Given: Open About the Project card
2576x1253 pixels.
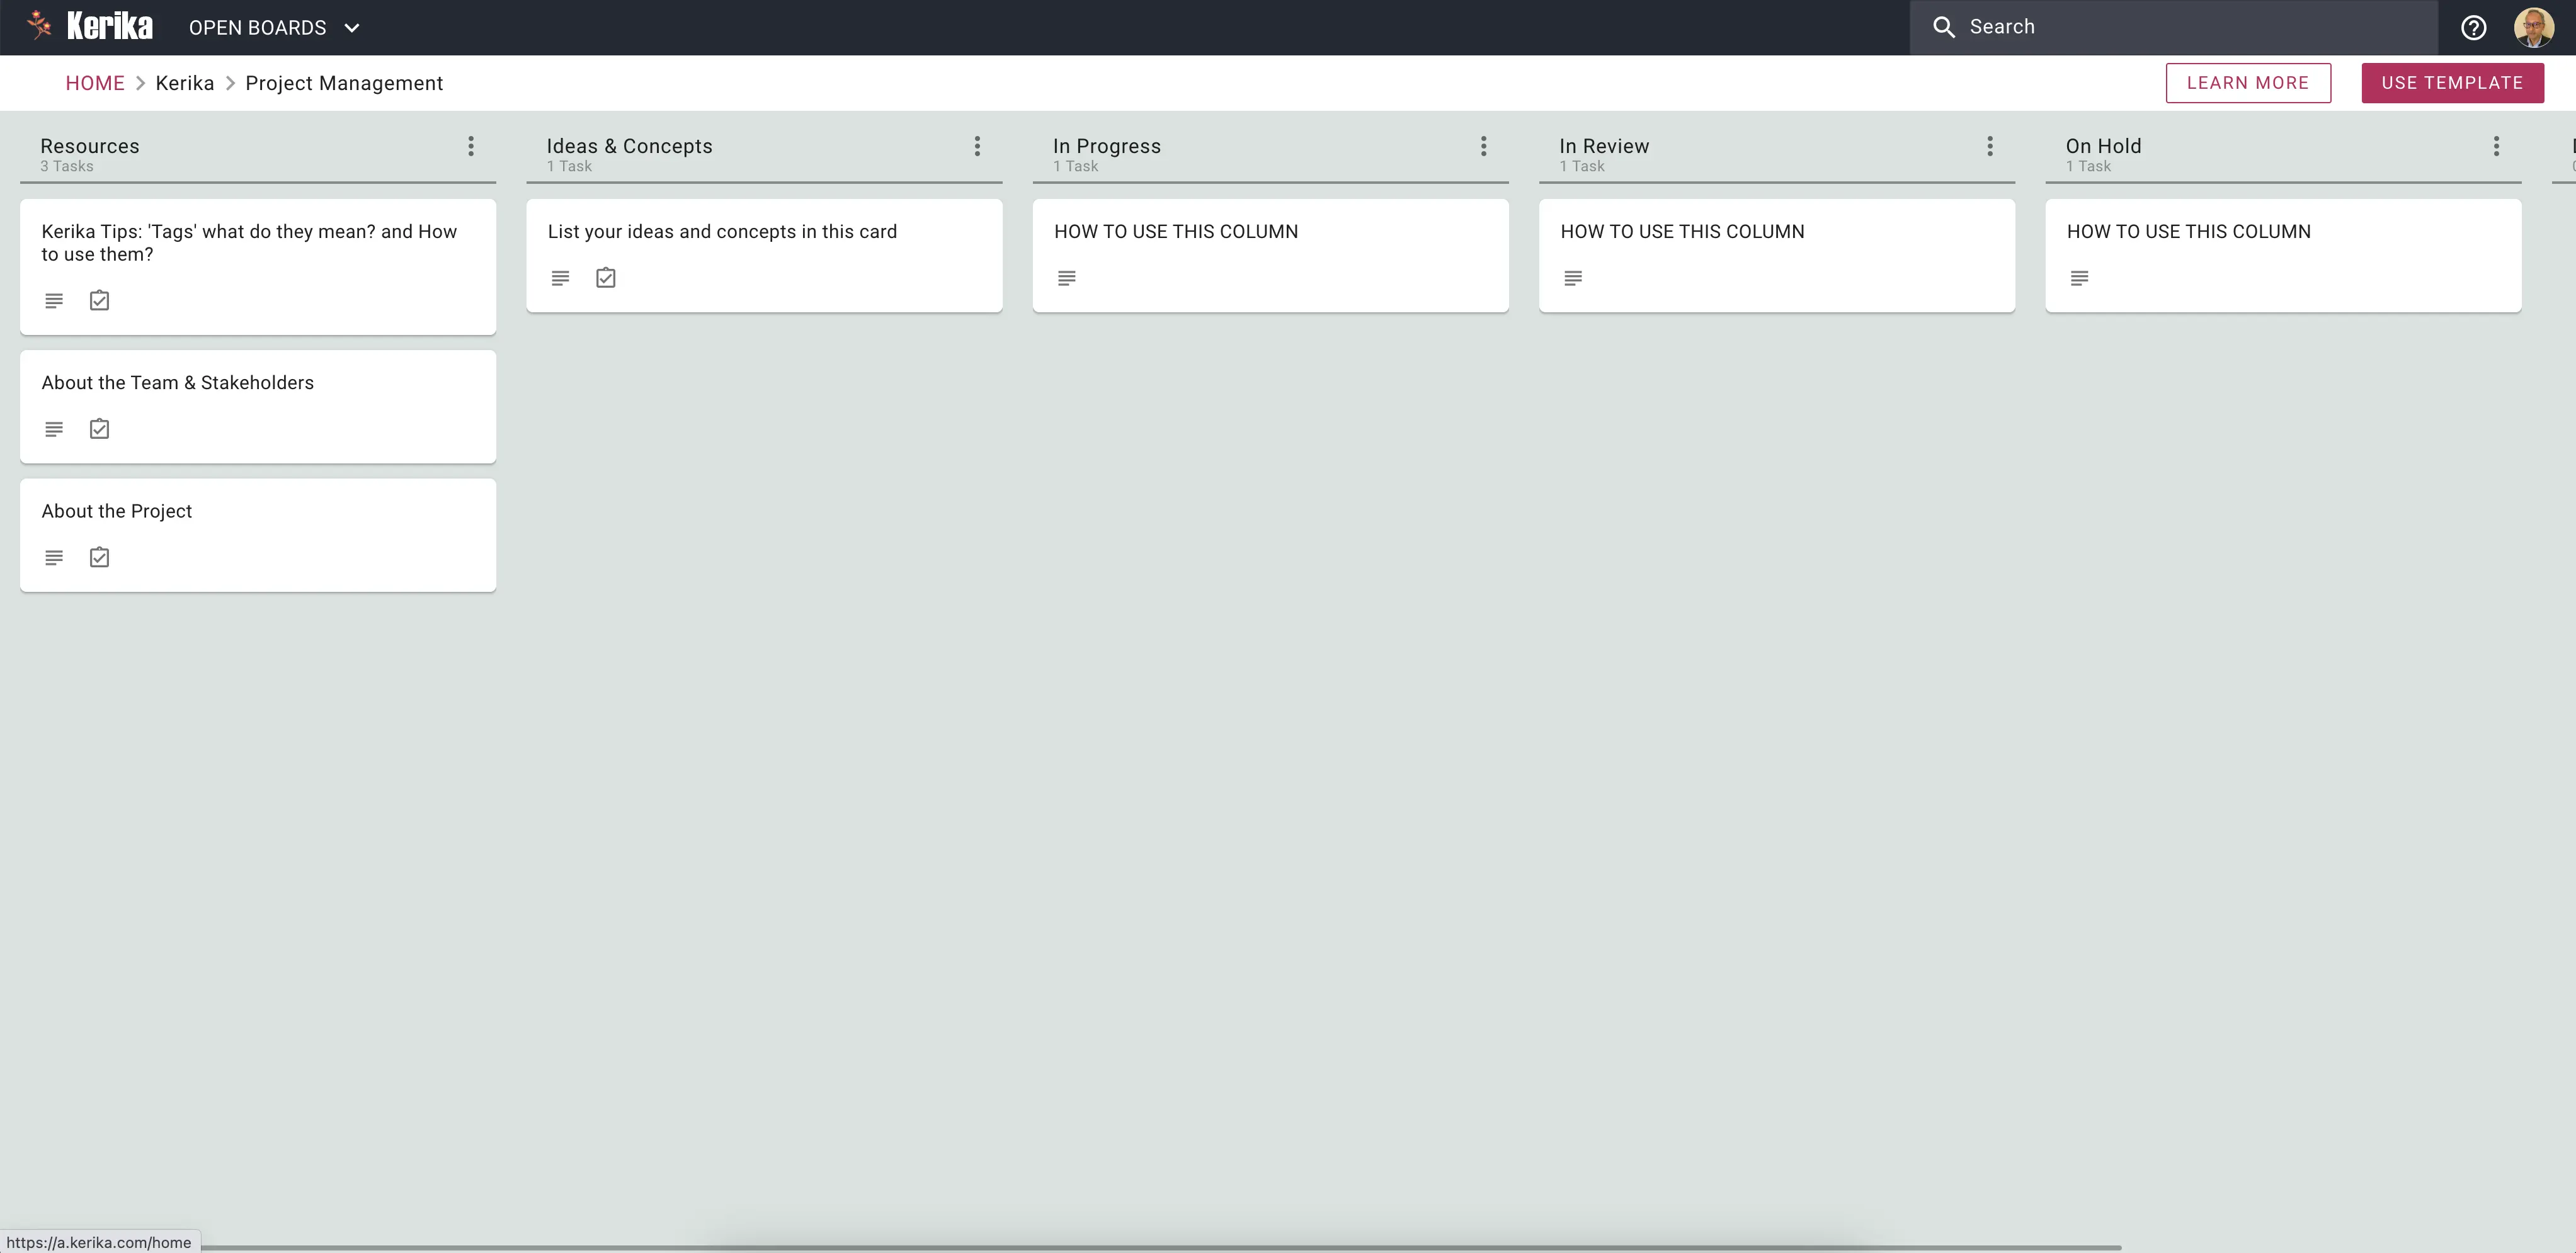Looking at the screenshot, I should click(258, 535).
